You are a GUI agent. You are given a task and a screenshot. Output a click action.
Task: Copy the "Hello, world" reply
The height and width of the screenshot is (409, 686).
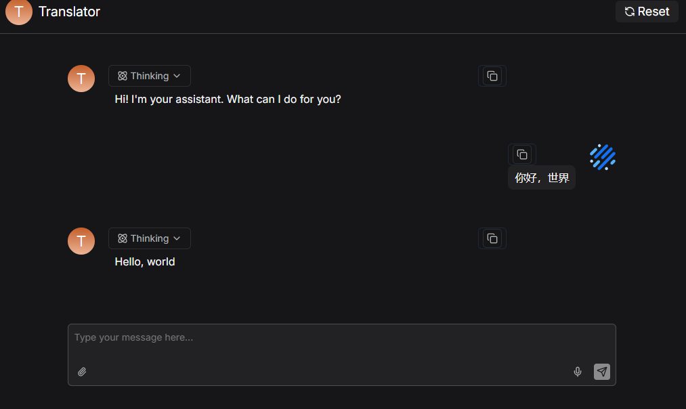point(492,238)
